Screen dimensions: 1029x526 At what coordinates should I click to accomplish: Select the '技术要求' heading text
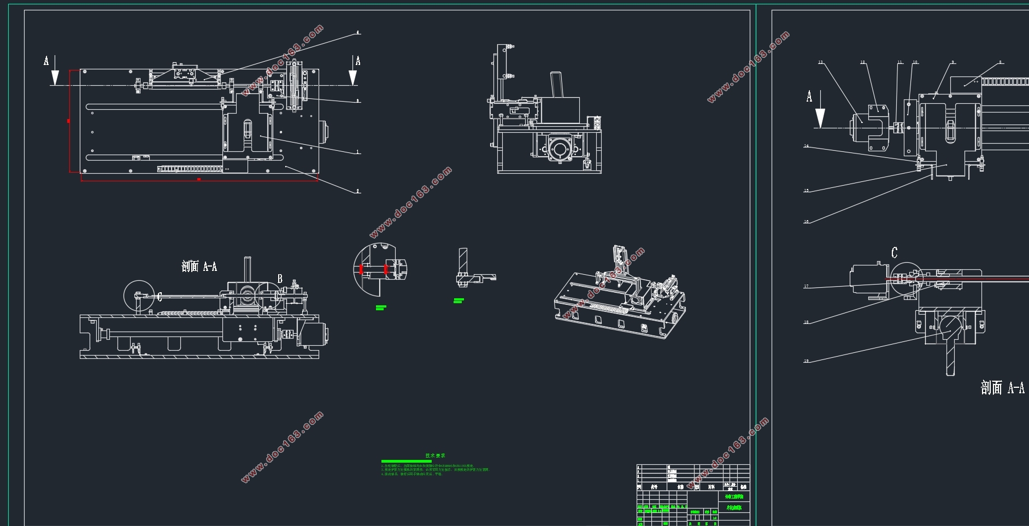pos(436,456)
